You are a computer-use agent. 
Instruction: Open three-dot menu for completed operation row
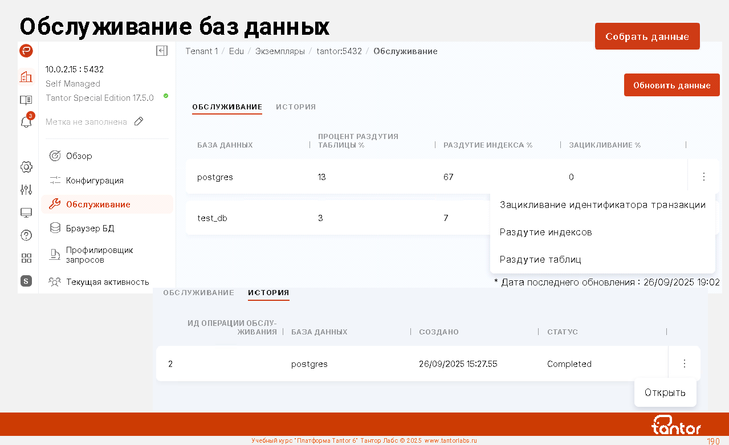tap(684, 364)
